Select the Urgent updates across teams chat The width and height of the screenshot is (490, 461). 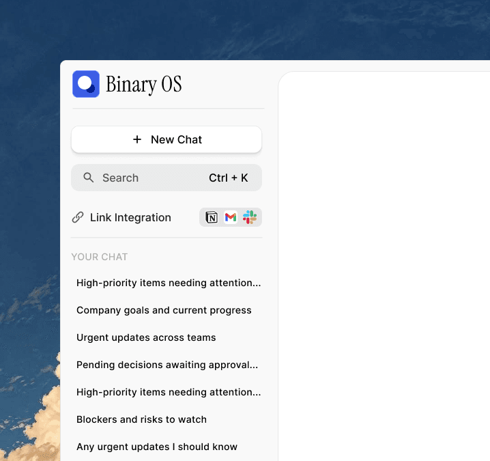[x=146, y=337]
